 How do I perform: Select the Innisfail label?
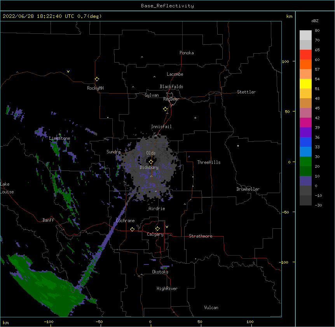pyautogui.click(x=161, y=127)
